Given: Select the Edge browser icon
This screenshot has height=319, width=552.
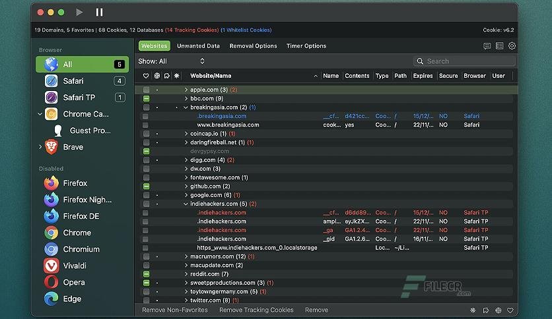Looking at the screenshot, I should [x=52, y=299].
